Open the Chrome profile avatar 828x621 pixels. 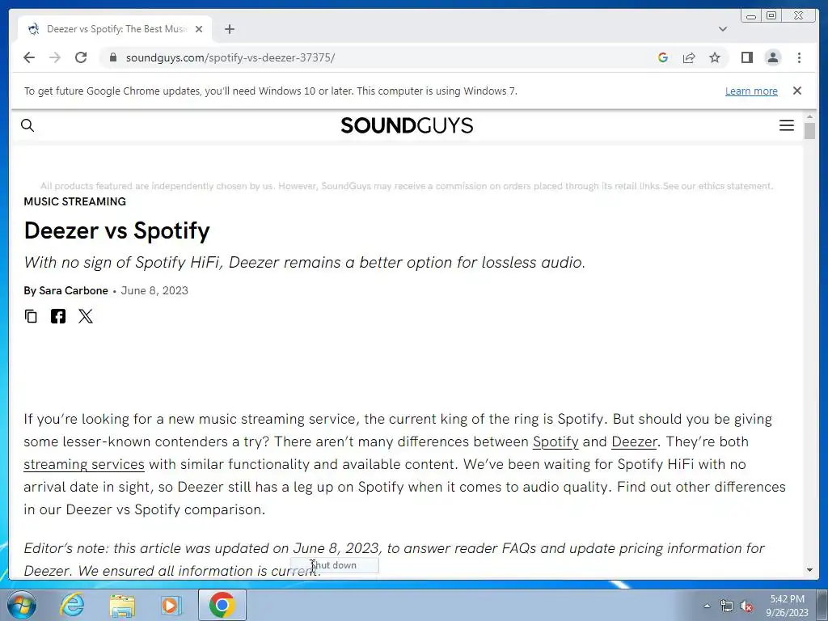click(x=772, y=57)
